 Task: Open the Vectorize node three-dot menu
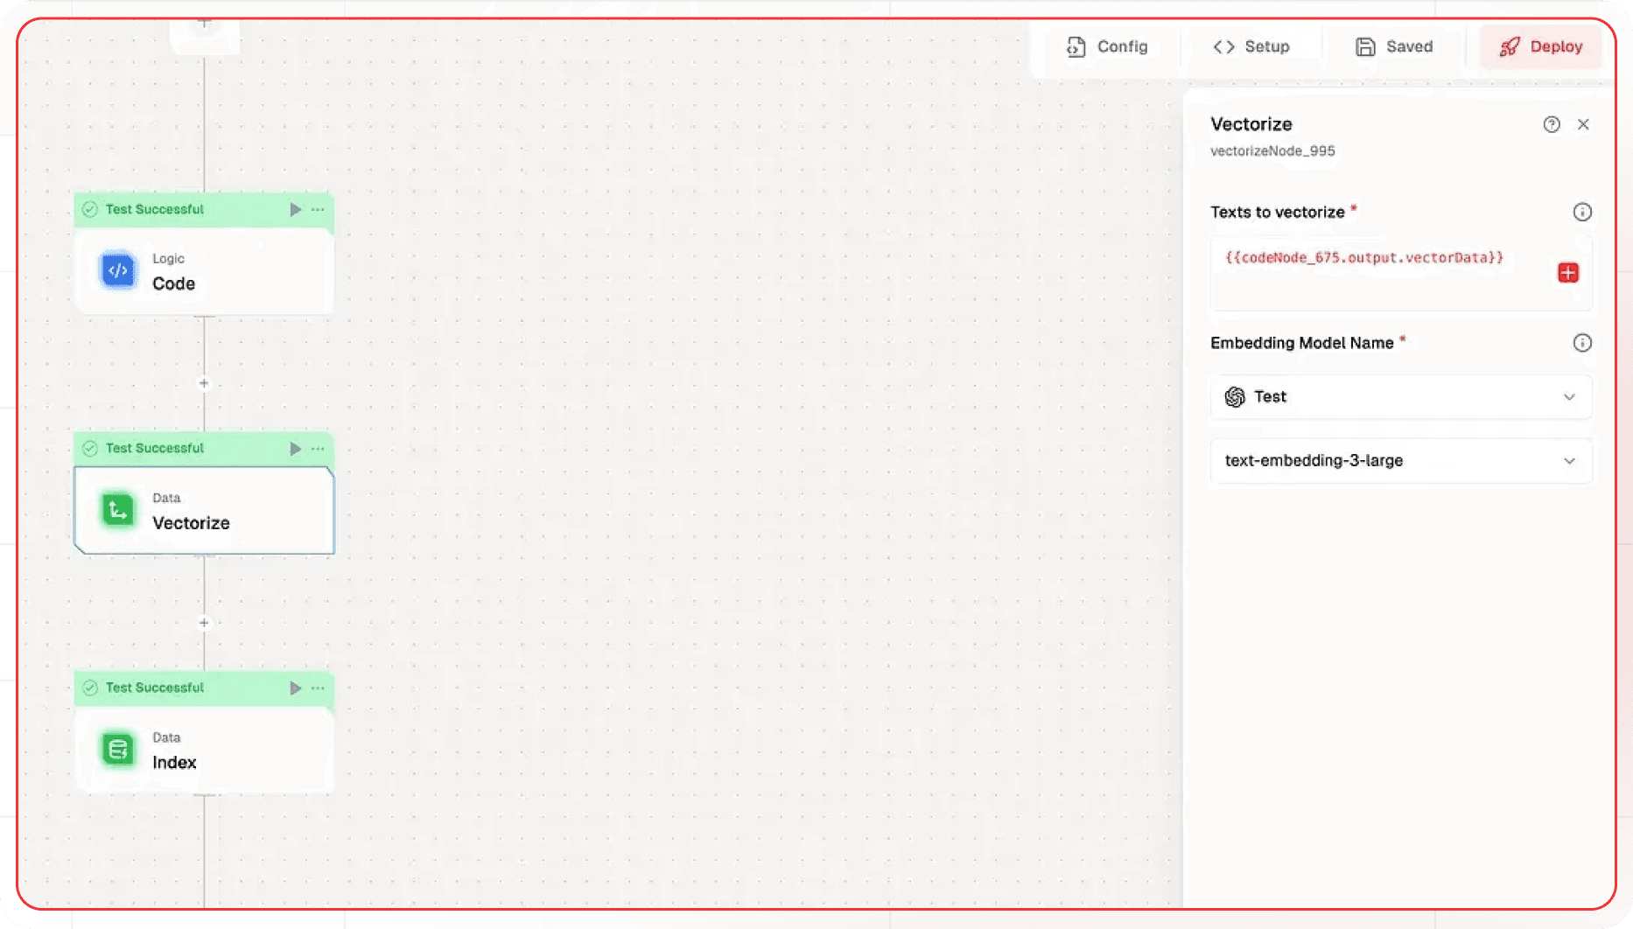coord(318,448)
